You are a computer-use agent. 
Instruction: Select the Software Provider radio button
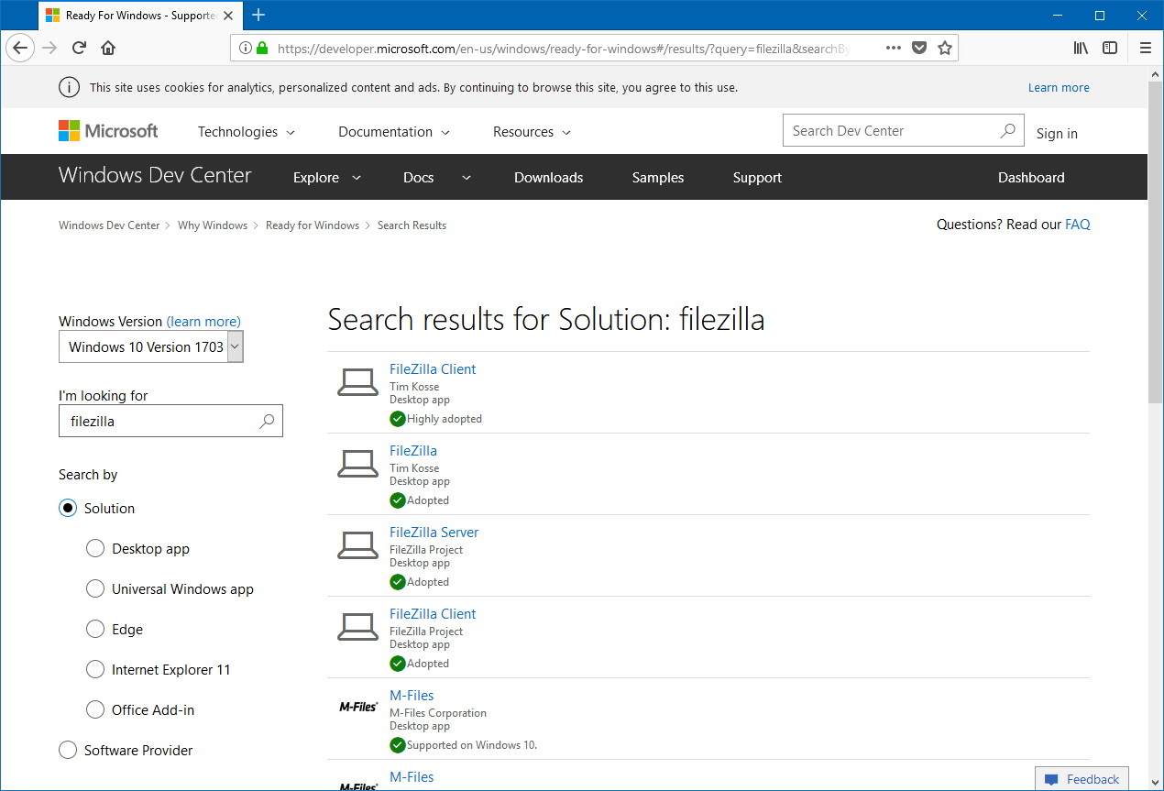pos(68,750)
